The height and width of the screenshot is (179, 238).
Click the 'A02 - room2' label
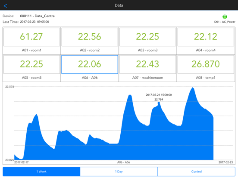coord(90,50)
